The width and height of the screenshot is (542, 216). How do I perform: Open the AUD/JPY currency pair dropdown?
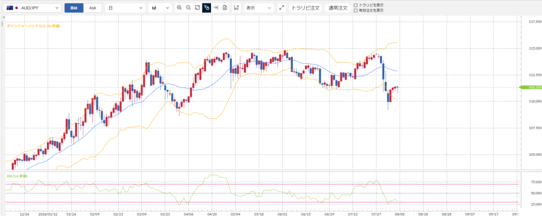tap(32, 8)
